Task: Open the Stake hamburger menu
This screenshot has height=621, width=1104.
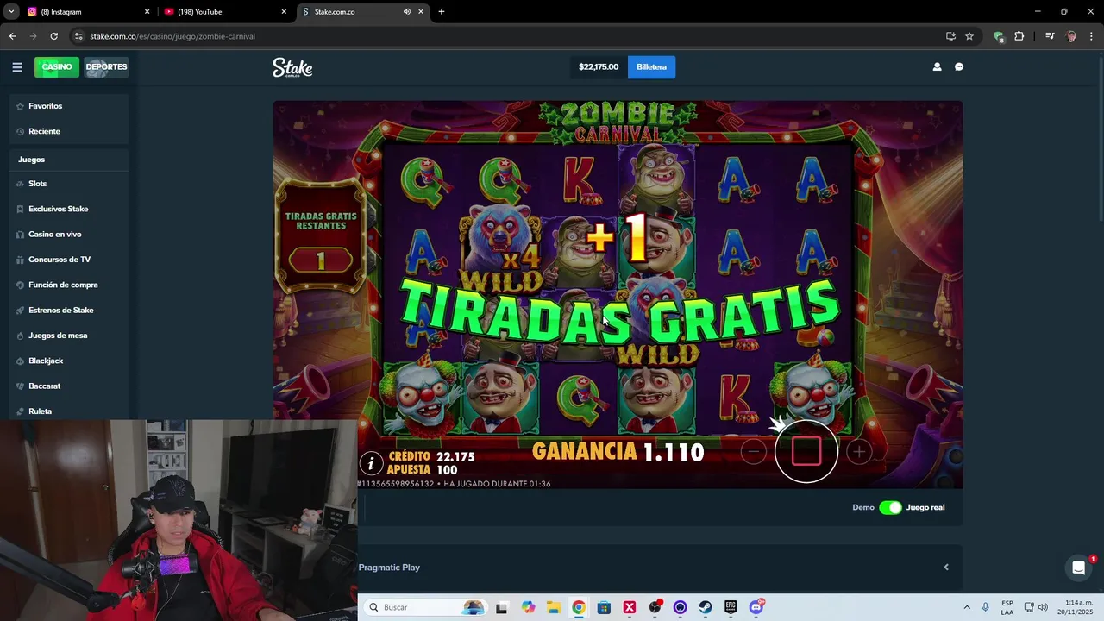Action: [16, 67]
